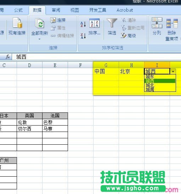Select column header E
Viewport: 181px width, 194px height.
pos(55,65)
